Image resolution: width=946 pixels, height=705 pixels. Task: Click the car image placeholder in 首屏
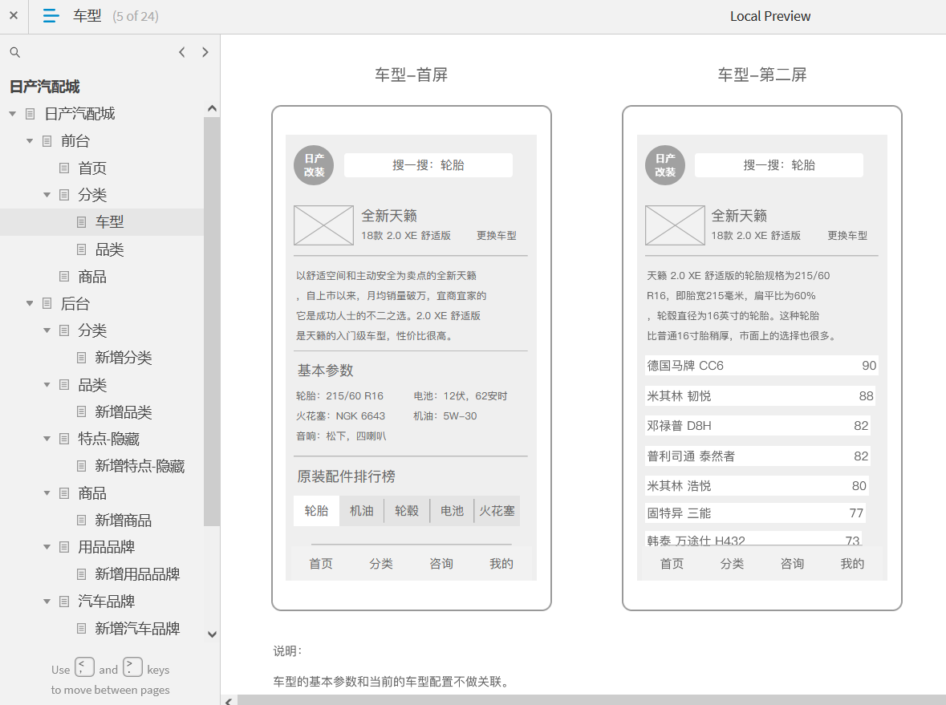tap(323, 225)
